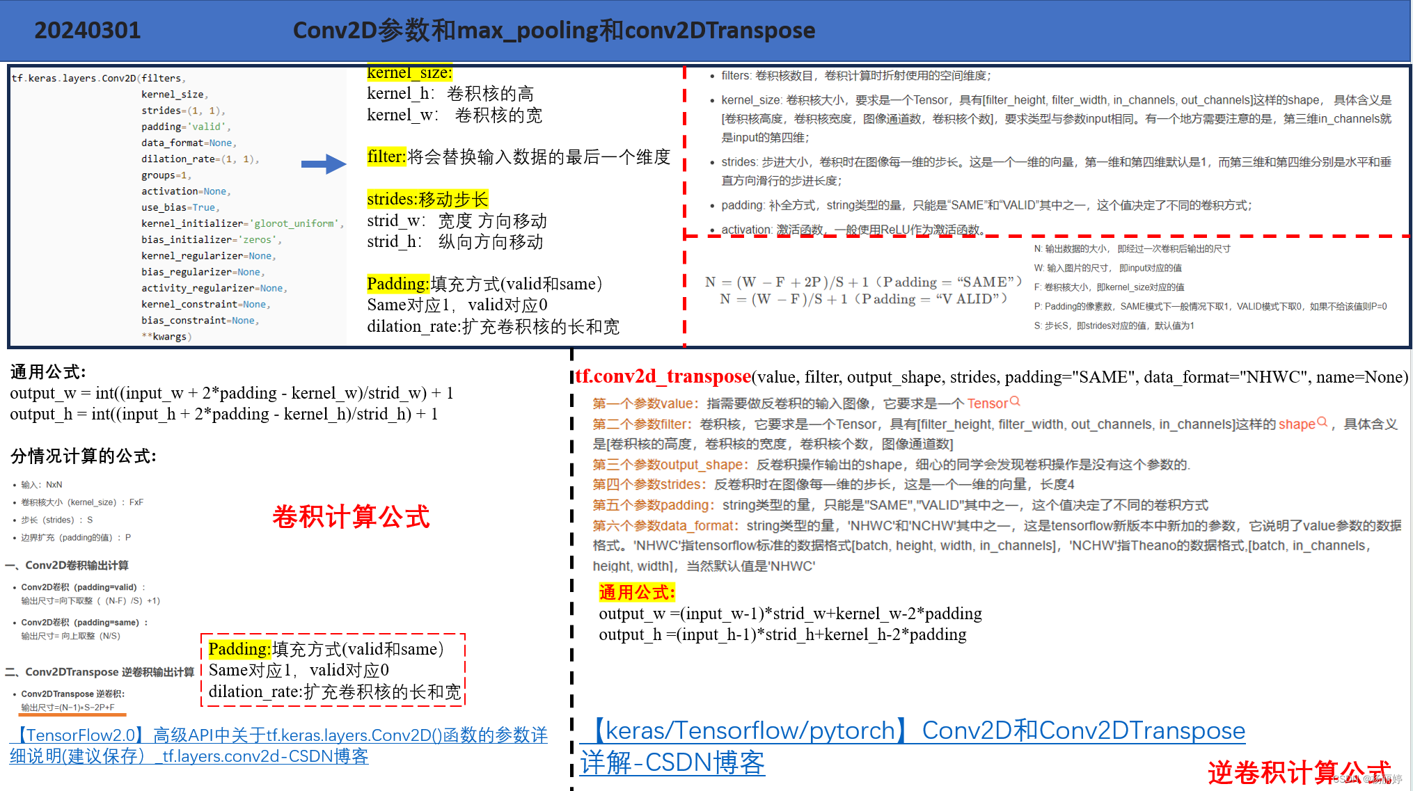Click the slide title 'Conv2D参数和max_pooling和conv2DTranspose'
The height and width of the screenshot is (791, 1413).
point(554,31)
